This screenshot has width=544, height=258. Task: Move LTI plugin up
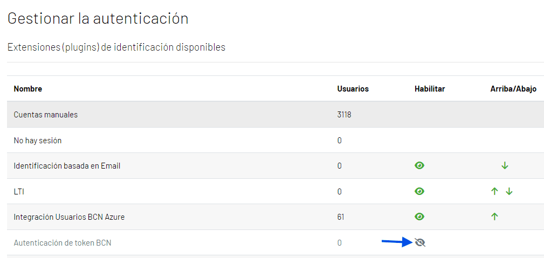(x=494, y=191)
